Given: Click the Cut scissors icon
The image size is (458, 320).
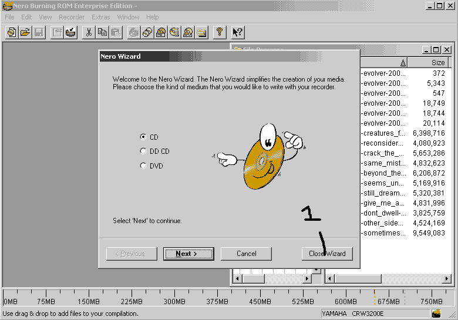Looking at the screenshot, I should point(89,32).
